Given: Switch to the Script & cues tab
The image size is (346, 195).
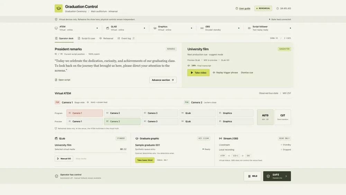Looking at the screenshot, I should 86,38.
